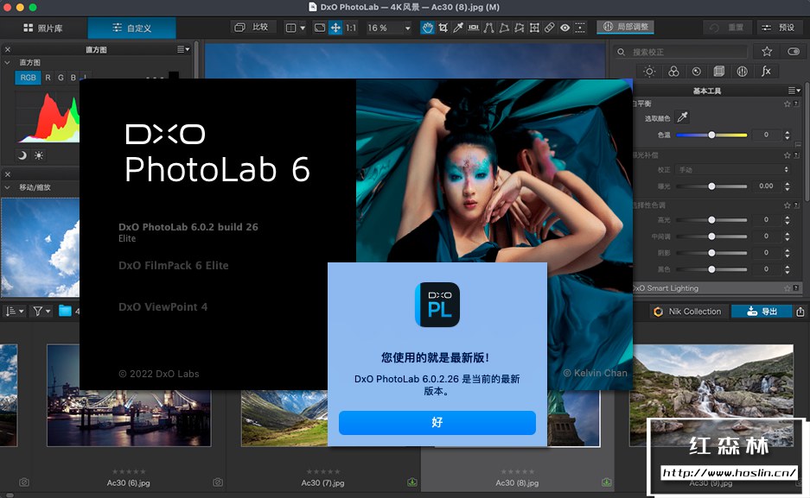
Task: Adjust the 色温 color temperature slider
Action: tap(711, 135)
